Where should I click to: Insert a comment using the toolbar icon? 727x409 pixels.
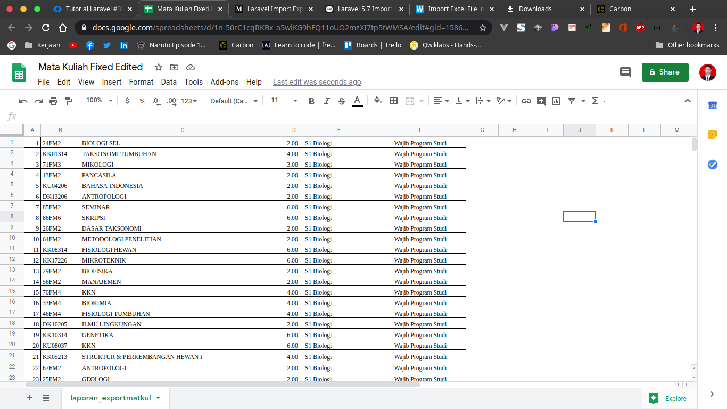click(x=541, y=101)
